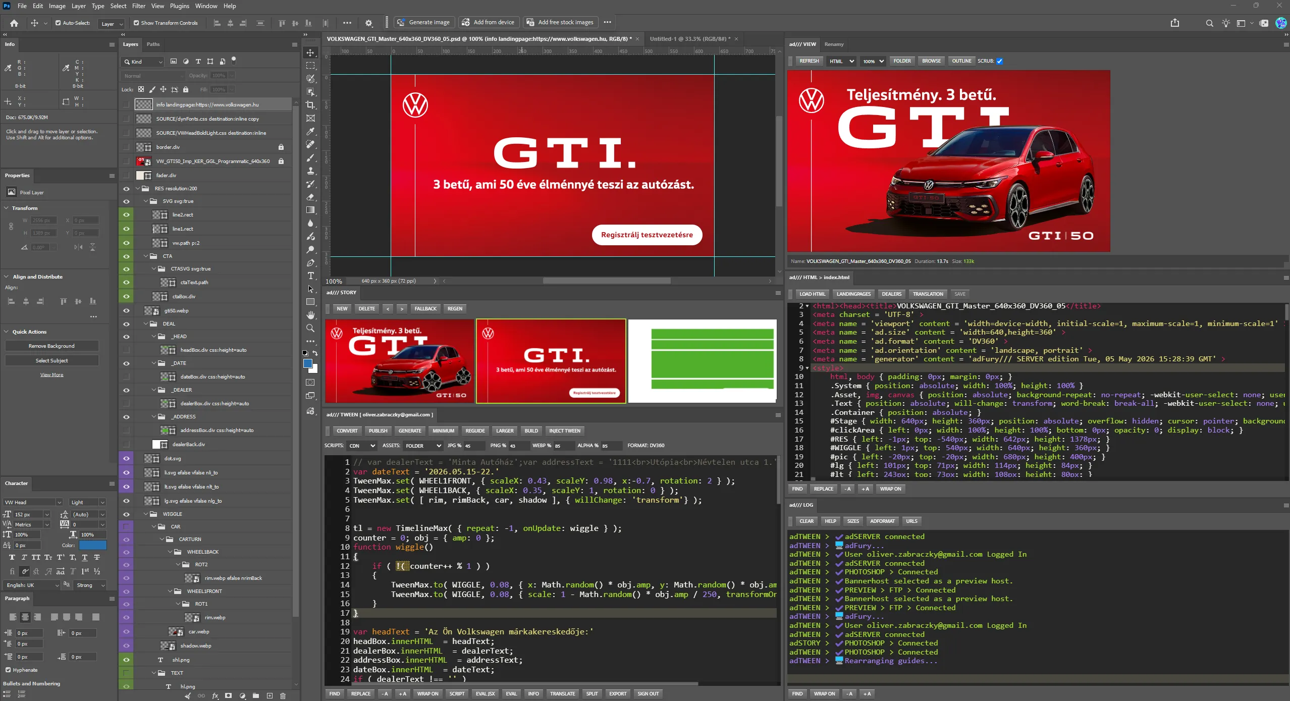Select the Path Selection tool
This screenshot has width=1290, height=701.
pyautogui.click(x=310, y=289)
